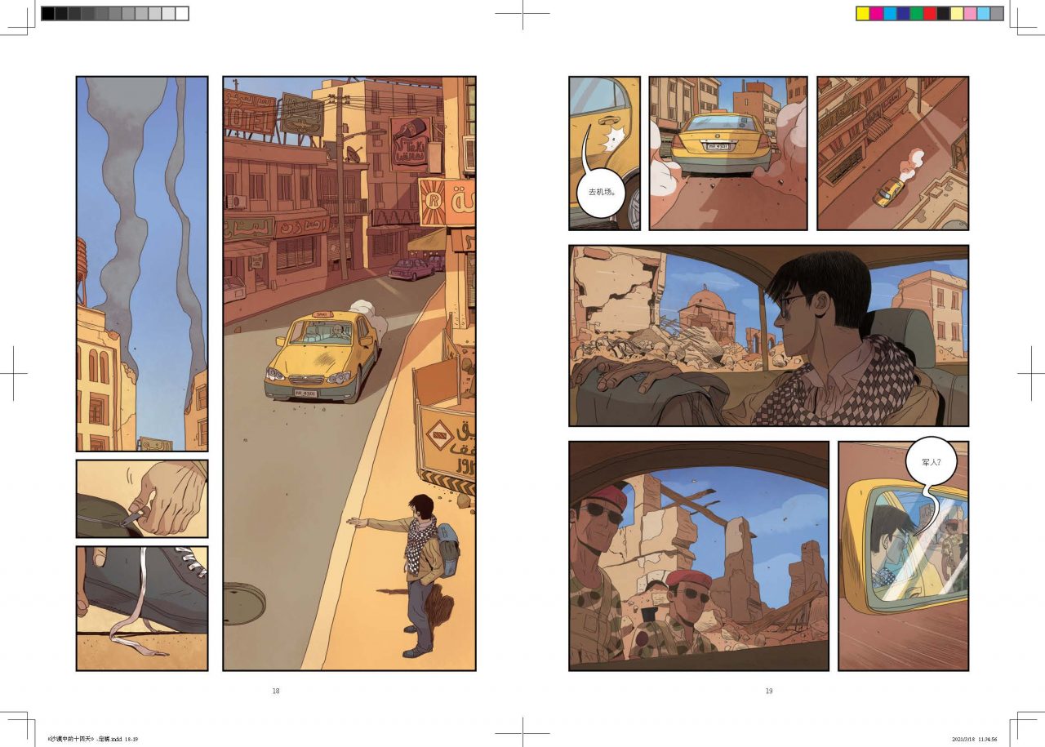Click the yellow swatch in the color bar
Image resolution: width=1045 pixels, height=747 pixels.
[863, 13]
